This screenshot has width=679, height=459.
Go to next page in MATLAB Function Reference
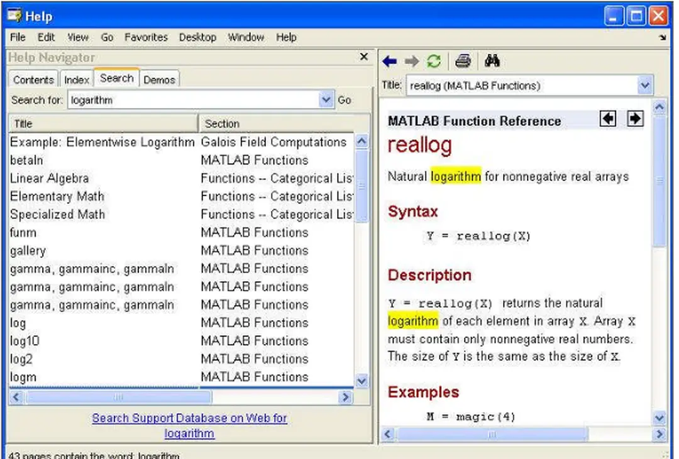pos(634,119)
